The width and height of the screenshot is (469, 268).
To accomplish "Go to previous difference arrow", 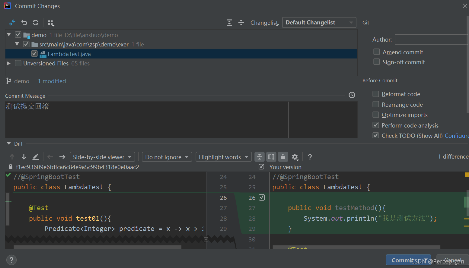I will tap(12, 157).
